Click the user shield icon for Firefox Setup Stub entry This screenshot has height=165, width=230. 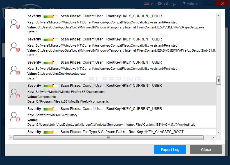pos(14,47)
